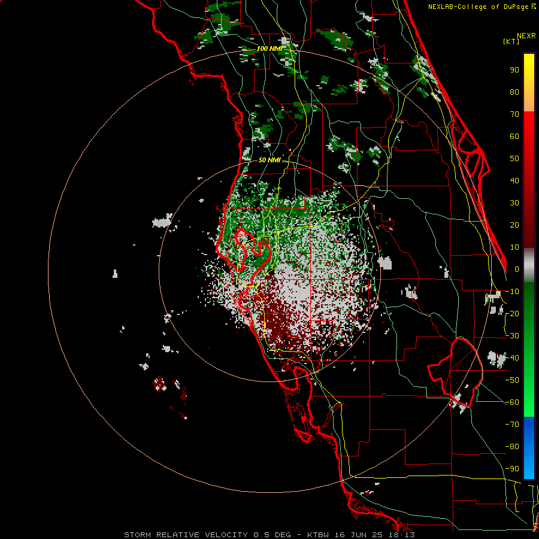Click the 20 value on the velocity scale

514,225
